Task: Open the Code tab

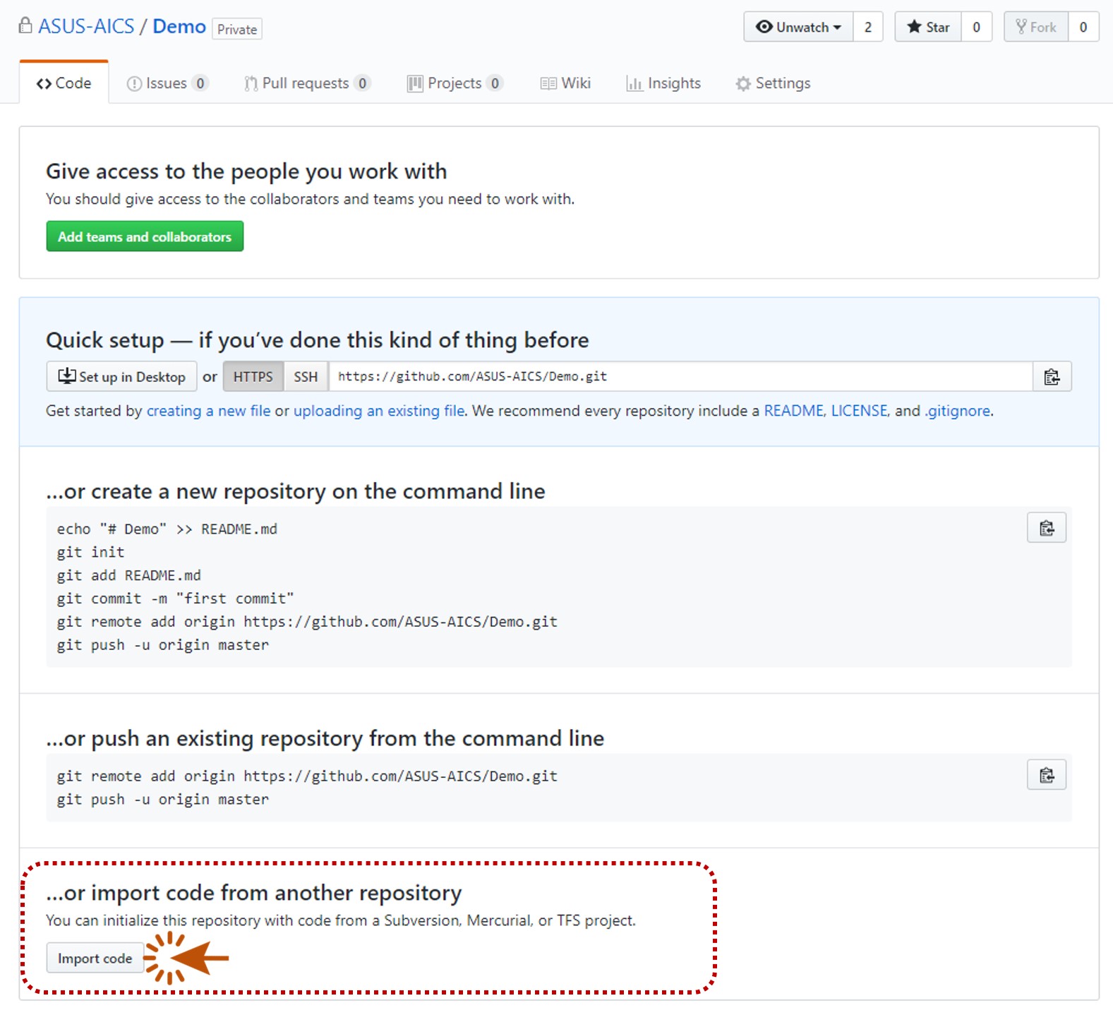Action: pyautogui.click(x=64, y=83)
